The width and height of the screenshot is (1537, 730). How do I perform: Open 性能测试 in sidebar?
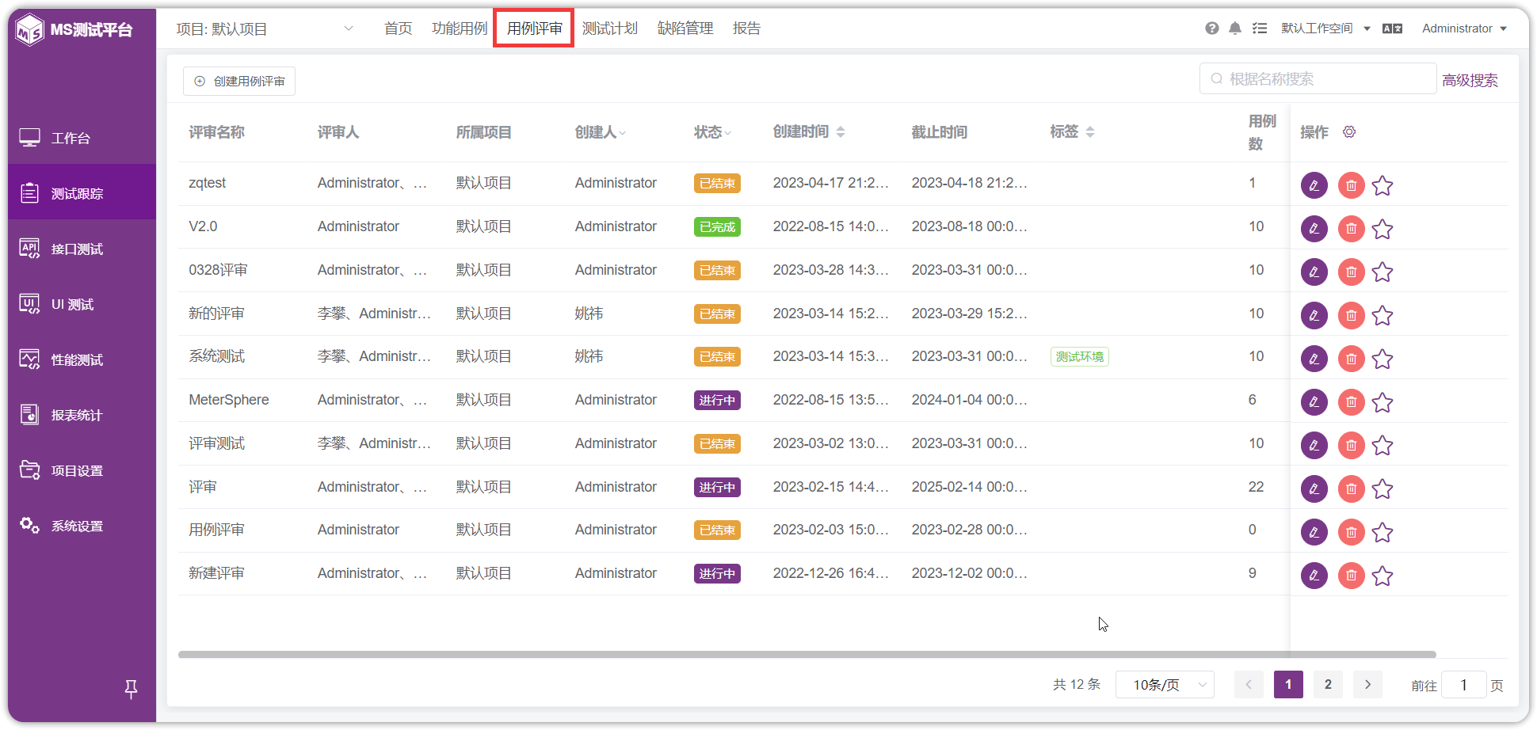pos(82,359)
